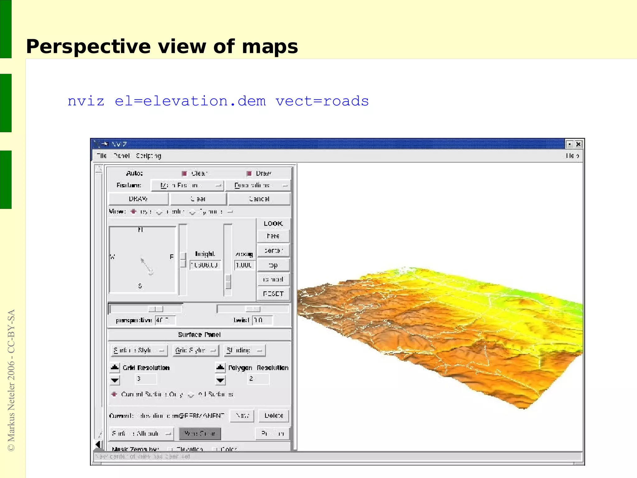Toggle the Auto Draw checkbox

249,173
